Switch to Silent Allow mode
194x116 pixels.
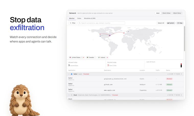[x=166, y=13]
